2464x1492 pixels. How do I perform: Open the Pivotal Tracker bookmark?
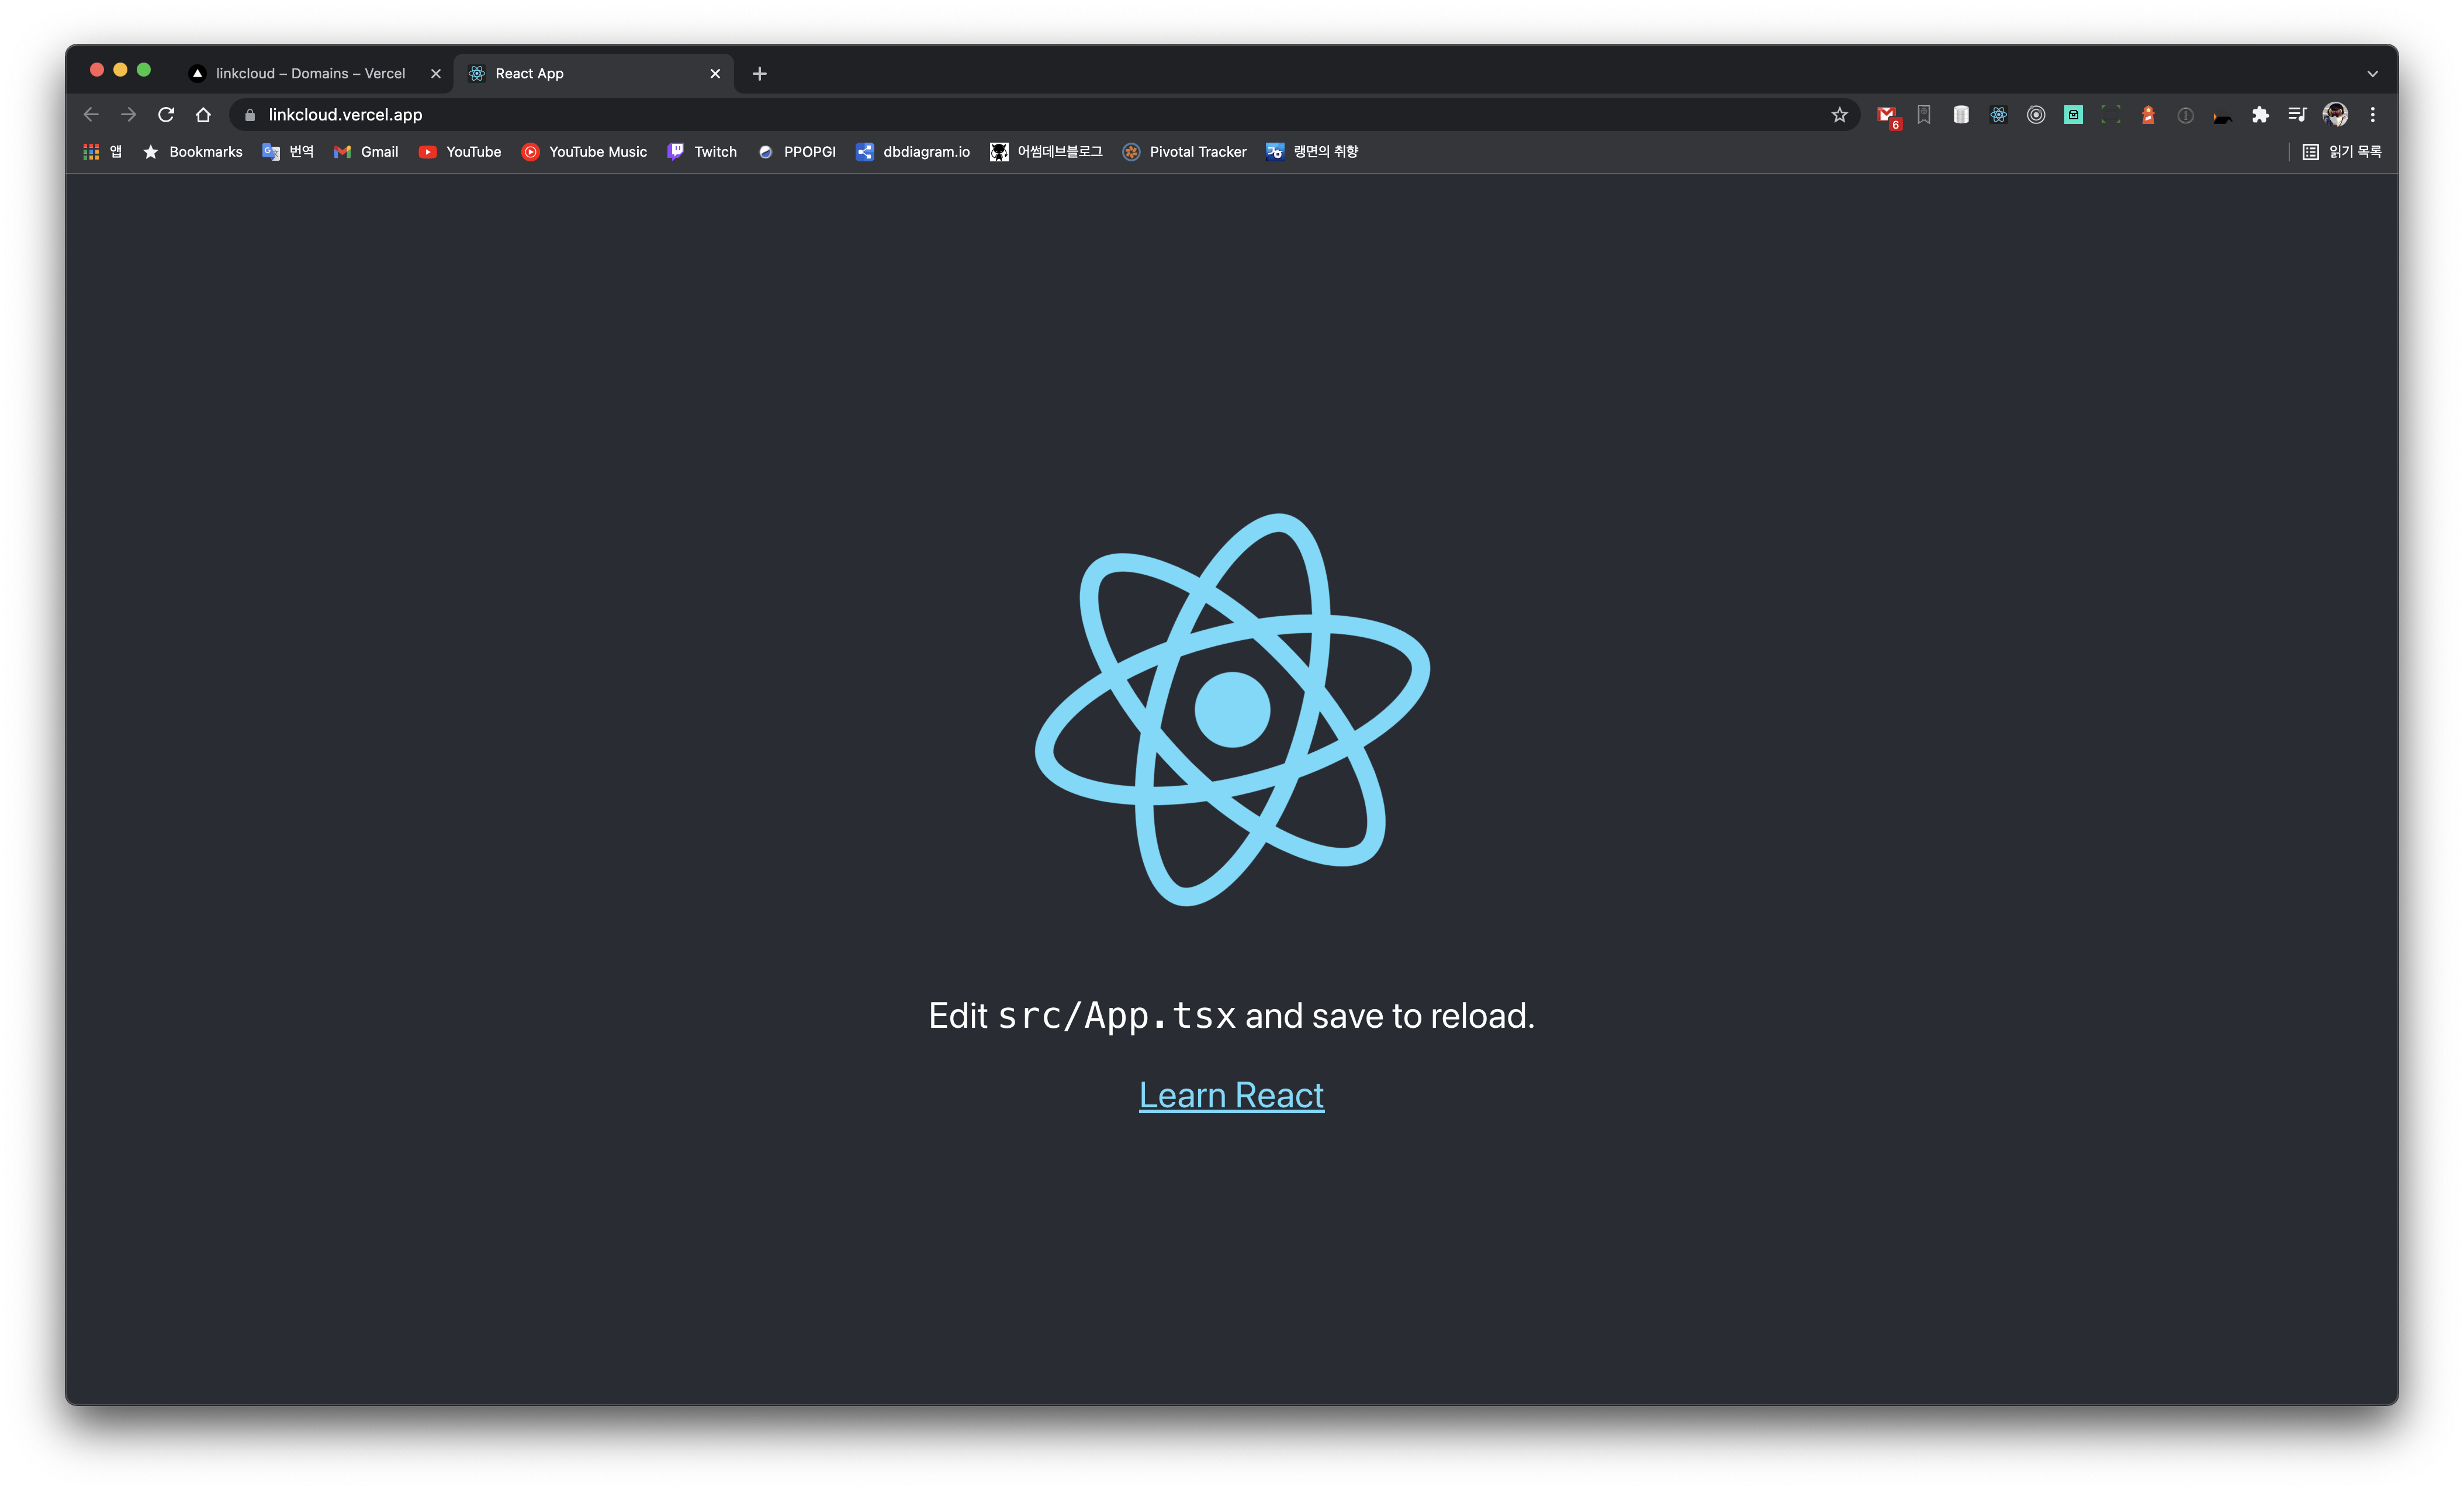pos(1185,152)
